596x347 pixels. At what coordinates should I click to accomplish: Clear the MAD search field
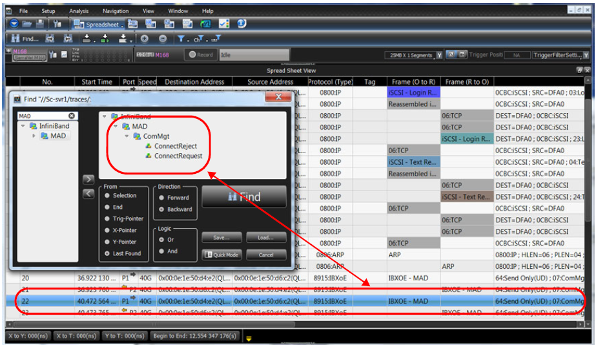[x=72, y=116]
